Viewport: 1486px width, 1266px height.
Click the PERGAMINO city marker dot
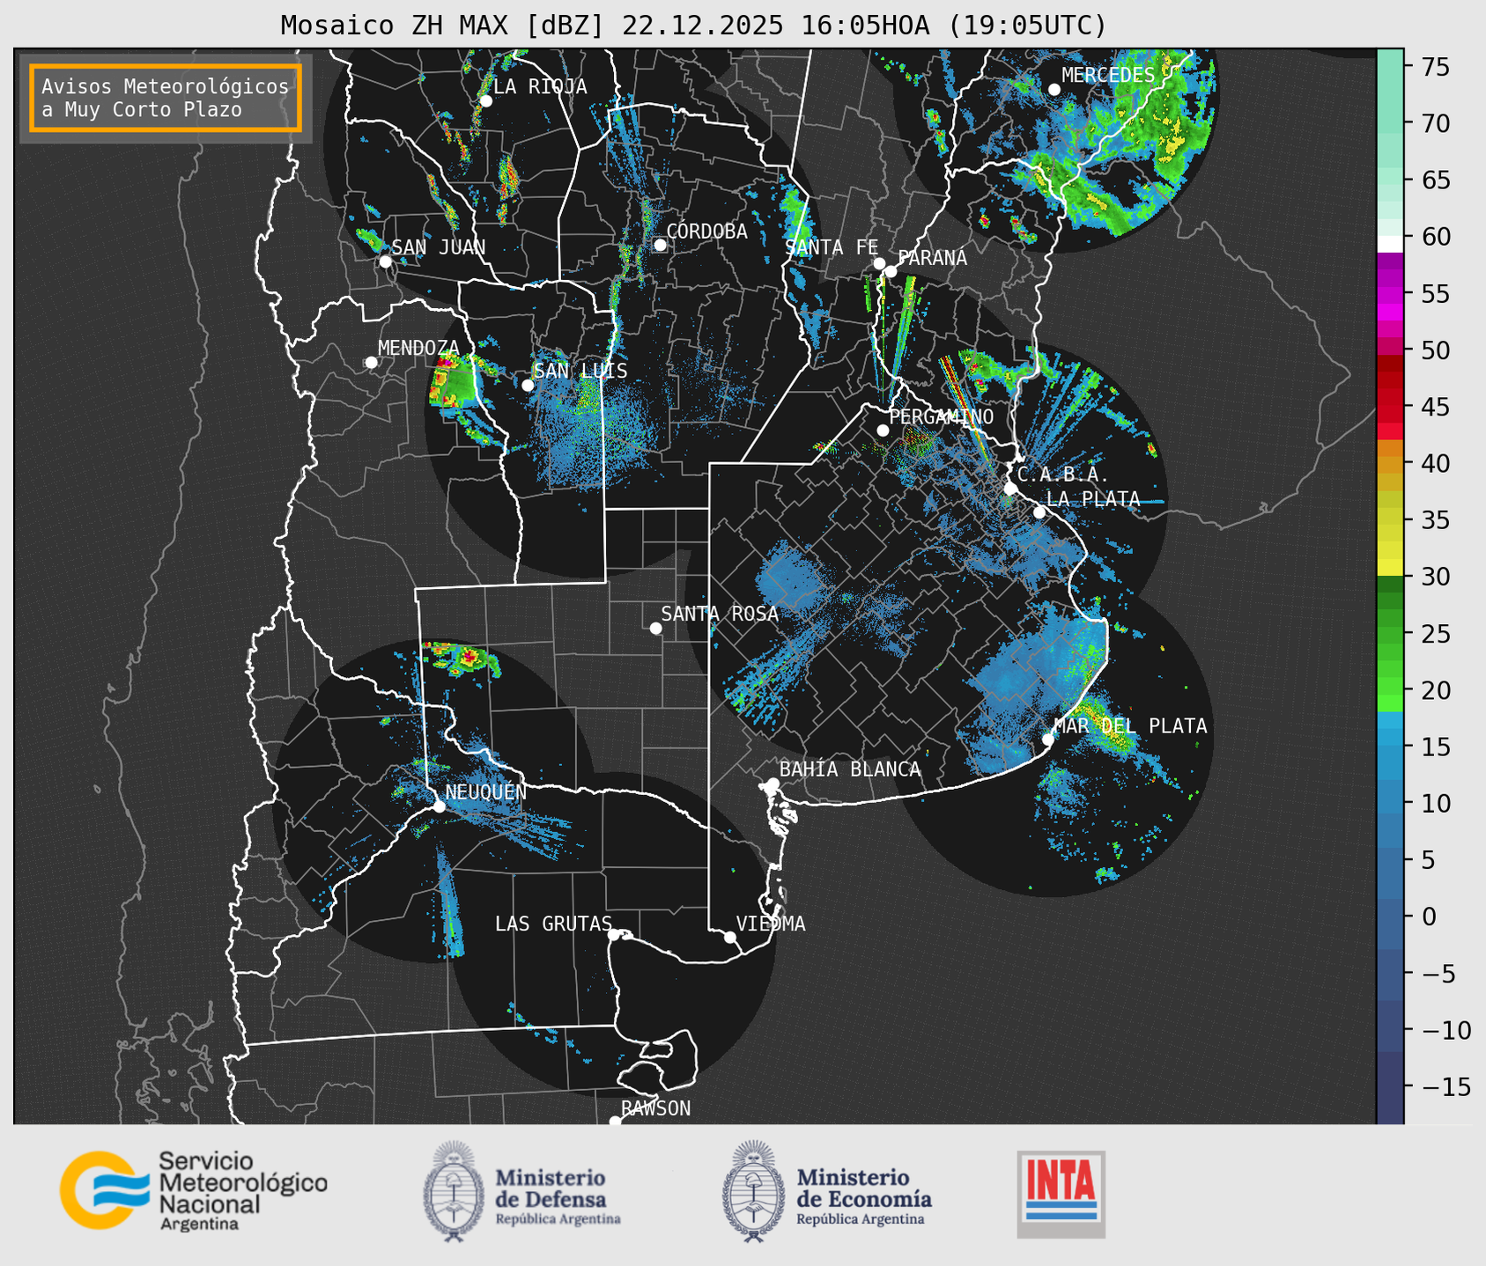(x=883, y=431)
